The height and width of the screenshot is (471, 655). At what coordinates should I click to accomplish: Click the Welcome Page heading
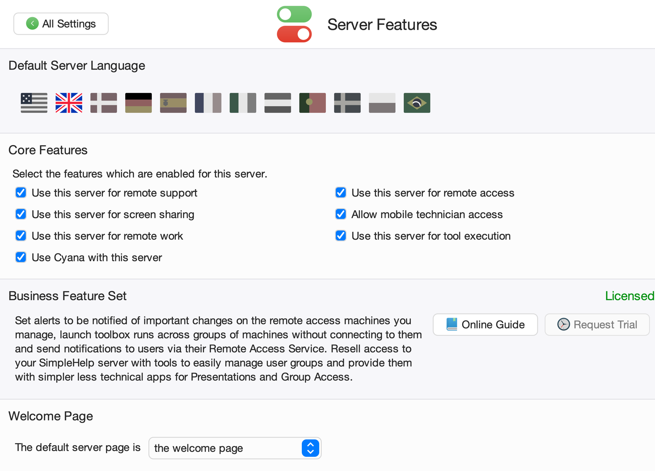(x=51, y=416)
